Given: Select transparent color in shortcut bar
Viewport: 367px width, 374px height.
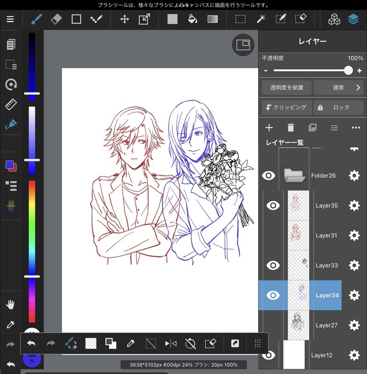Looking at the screenshot, I should pyautogui.click(x=91, y=344).
